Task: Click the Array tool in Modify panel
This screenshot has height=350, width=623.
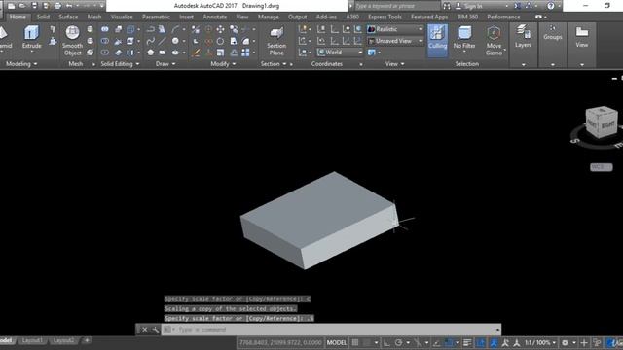Action: [x=245, y=52]
